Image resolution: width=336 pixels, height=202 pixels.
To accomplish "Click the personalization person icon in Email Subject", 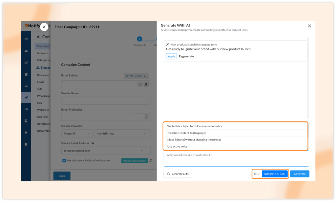I will [146, 84].
